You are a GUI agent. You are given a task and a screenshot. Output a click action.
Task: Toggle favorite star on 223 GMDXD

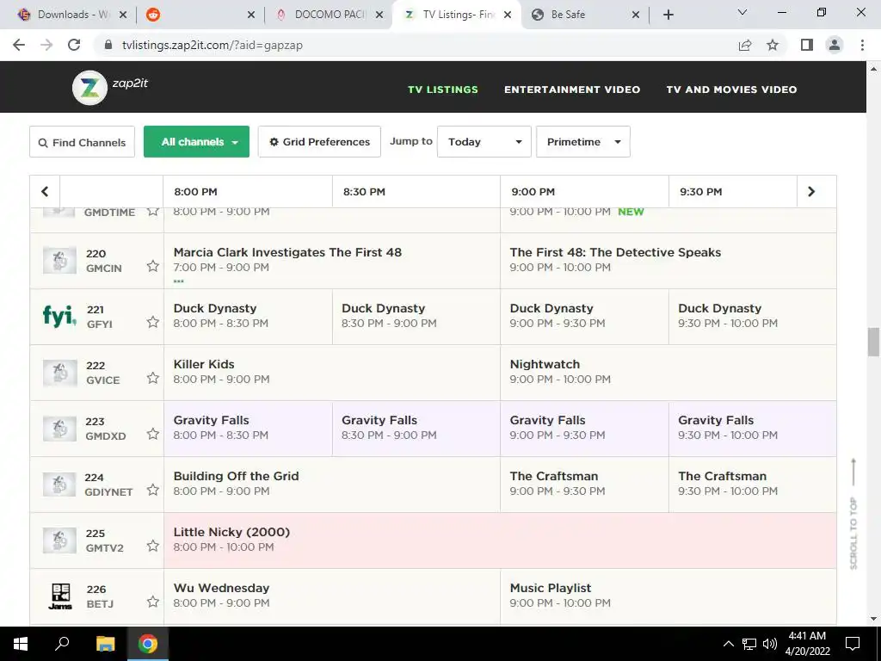[x=153, y=434]
